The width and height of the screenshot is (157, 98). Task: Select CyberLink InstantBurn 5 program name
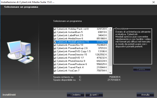coord(70,32)
